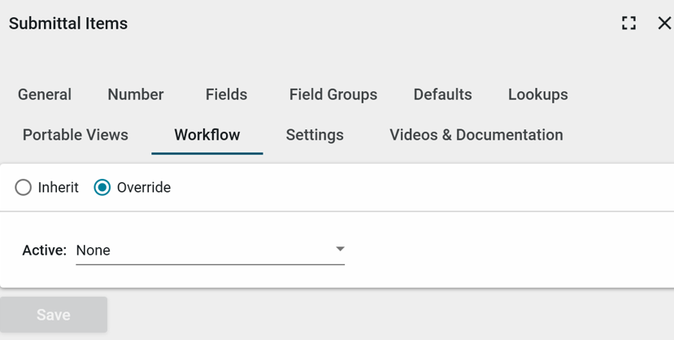Select the Override radio option
Screen dimensions: 674x340
click(x=102, y=188)
